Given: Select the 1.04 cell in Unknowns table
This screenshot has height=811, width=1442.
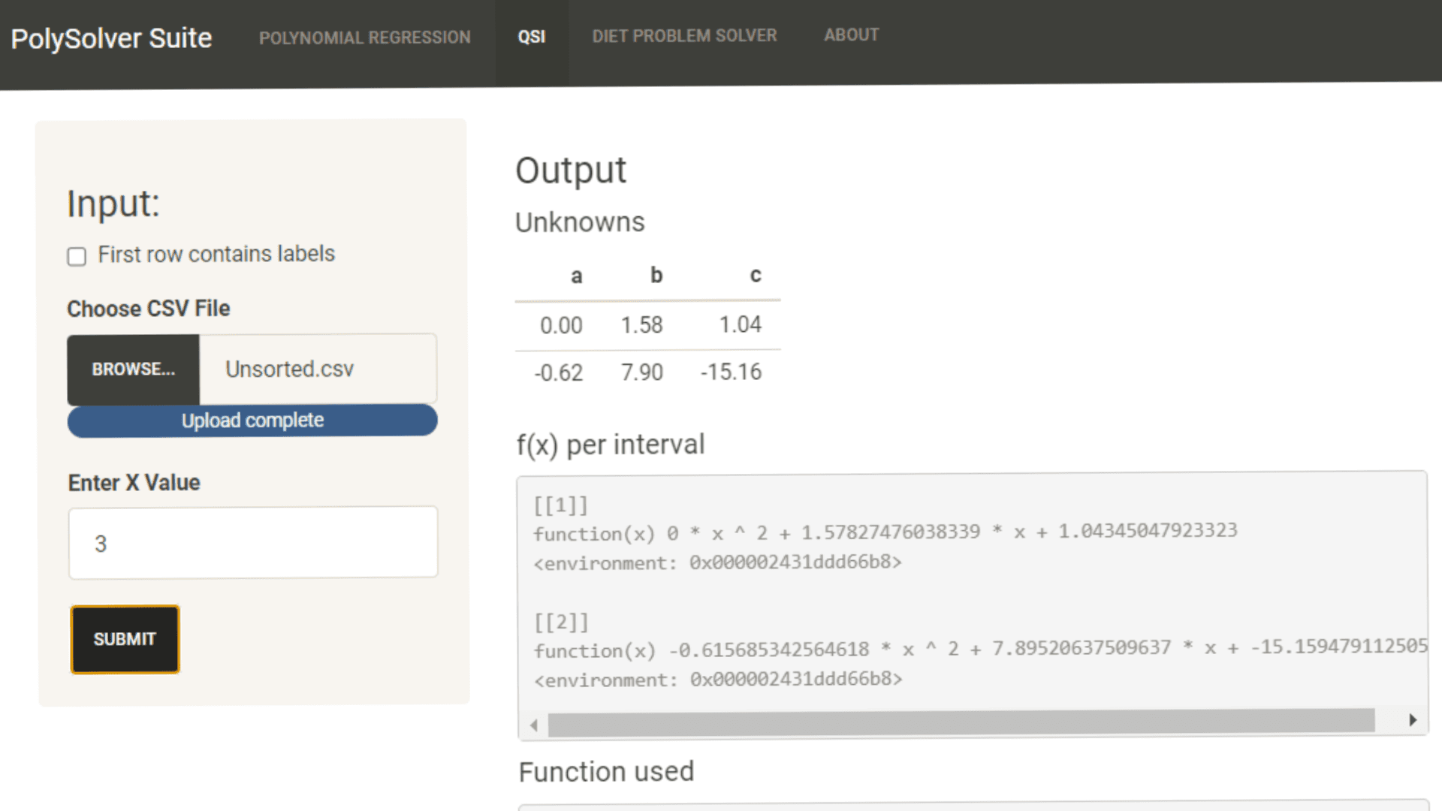Looking at the screenshot, I should pos(741,324).
